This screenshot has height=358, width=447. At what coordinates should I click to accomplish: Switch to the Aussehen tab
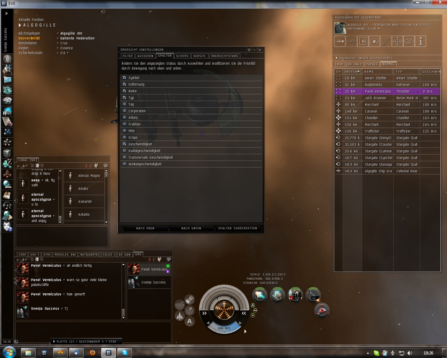[x=145, y=56]
